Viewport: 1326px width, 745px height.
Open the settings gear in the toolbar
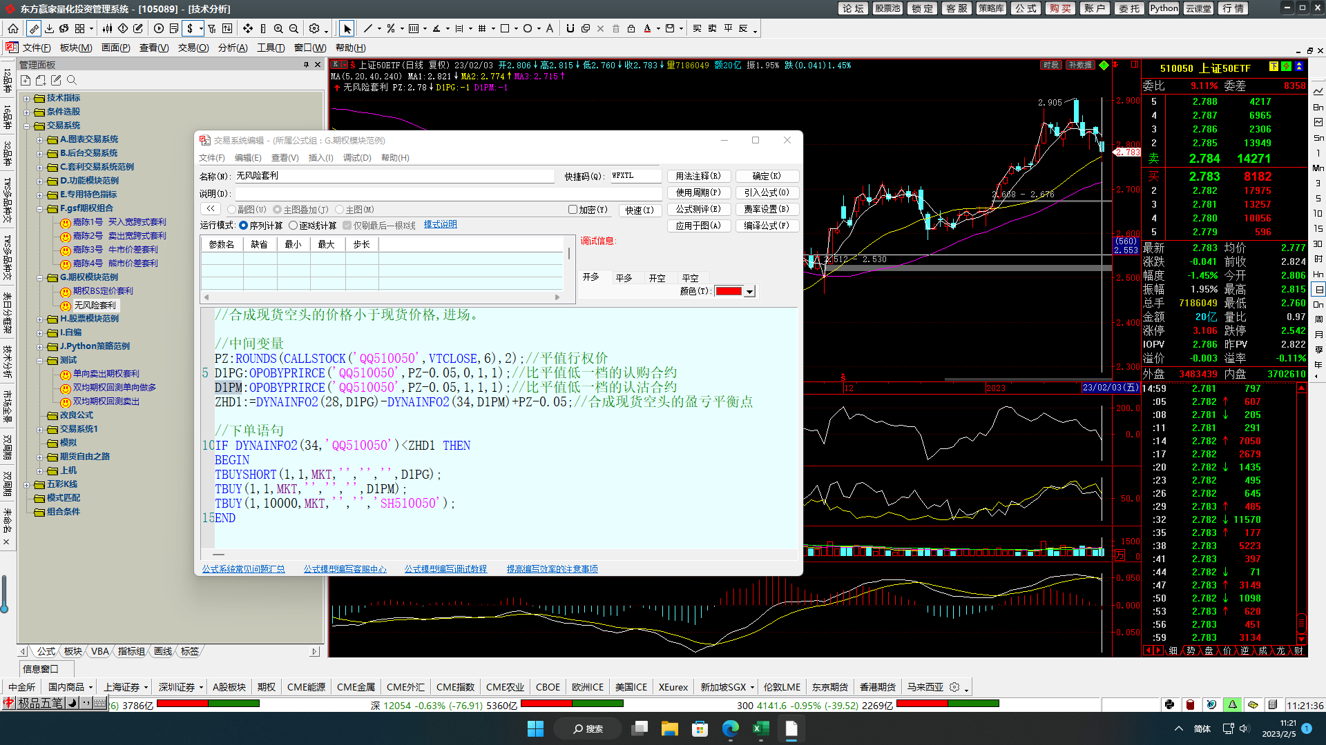point(314,28)
